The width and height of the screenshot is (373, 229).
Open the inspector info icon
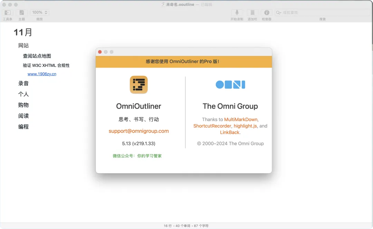point(267,12)
